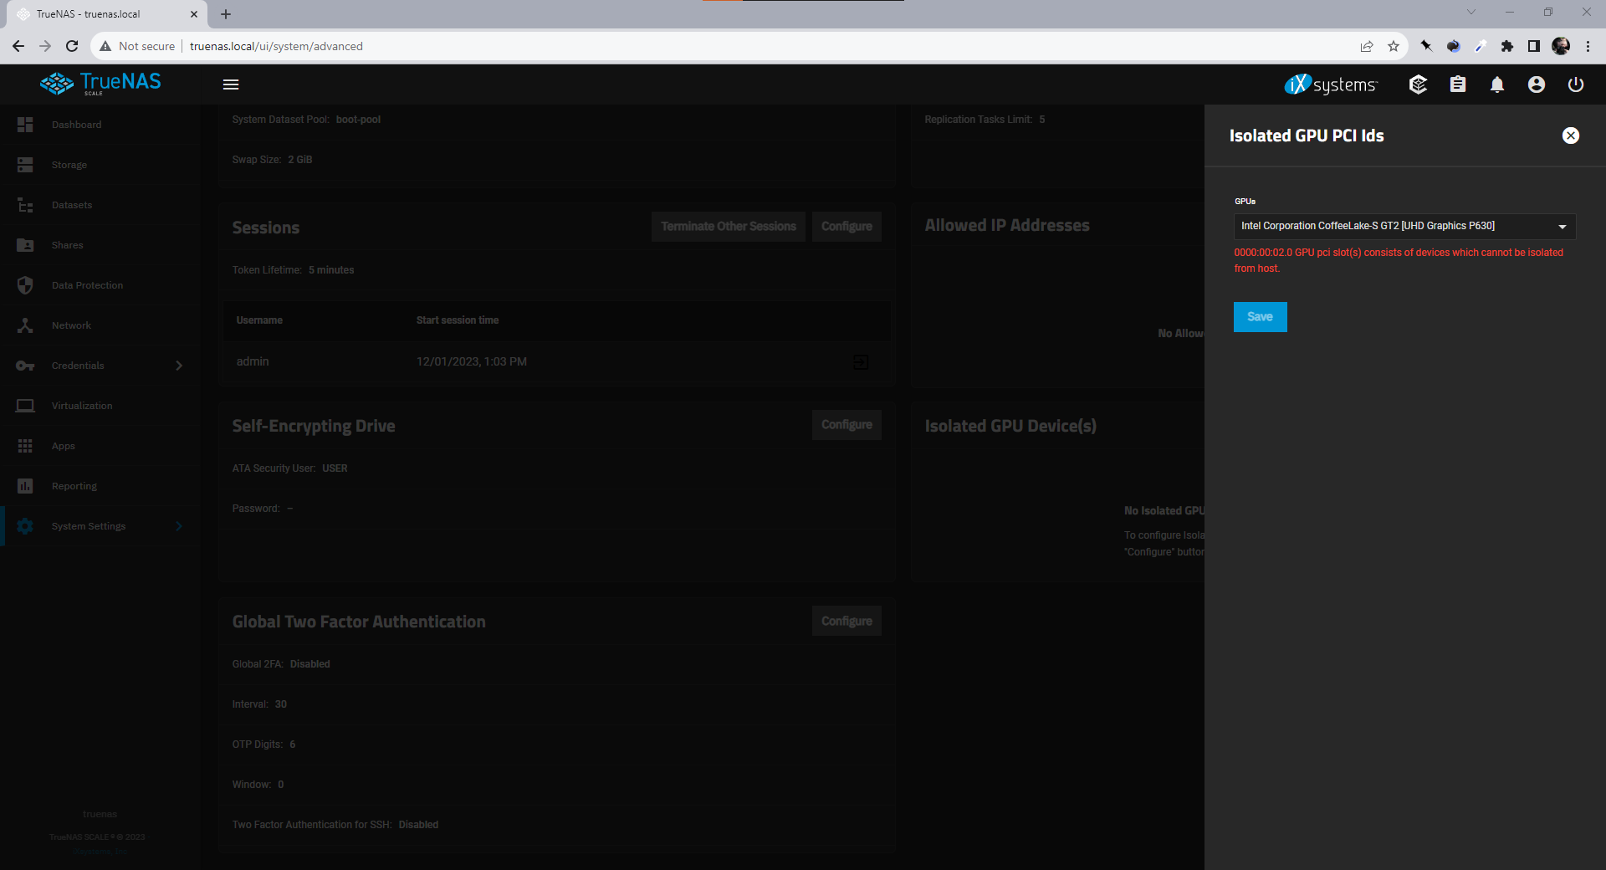Close the Isolated GPU PCI Ids panel
1606x870 pixels.
[1570, 136]
